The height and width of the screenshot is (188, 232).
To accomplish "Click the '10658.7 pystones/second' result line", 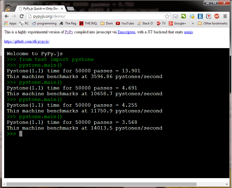I will (85, 94).
